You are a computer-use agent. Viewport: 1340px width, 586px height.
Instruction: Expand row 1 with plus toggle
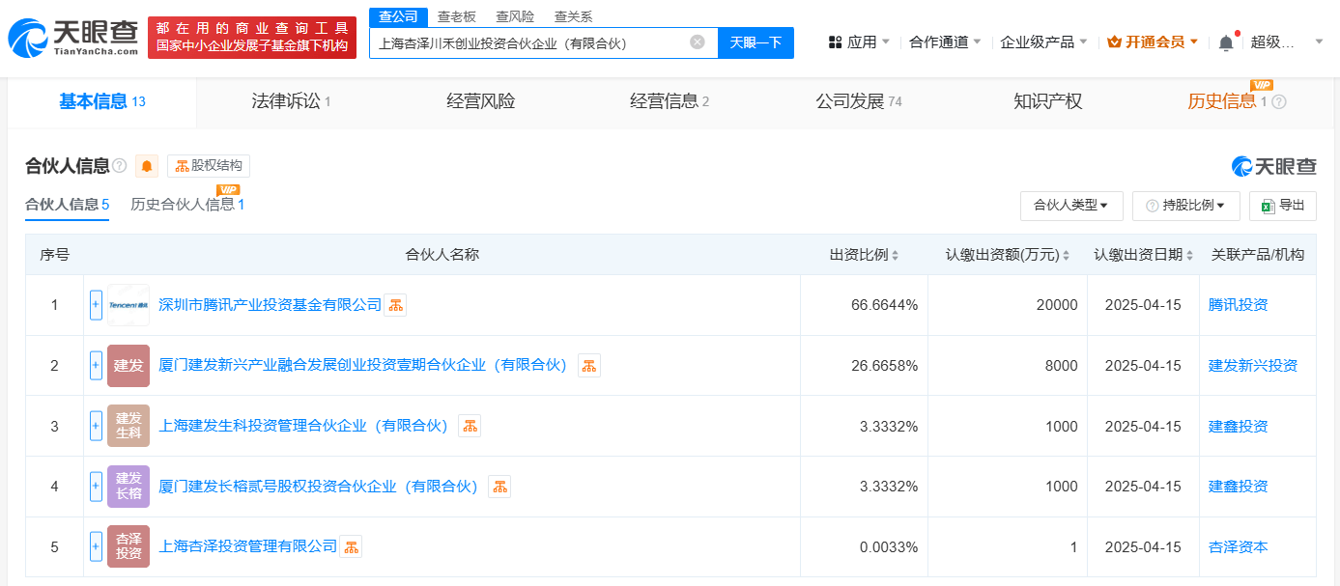[x=96, y=305]
